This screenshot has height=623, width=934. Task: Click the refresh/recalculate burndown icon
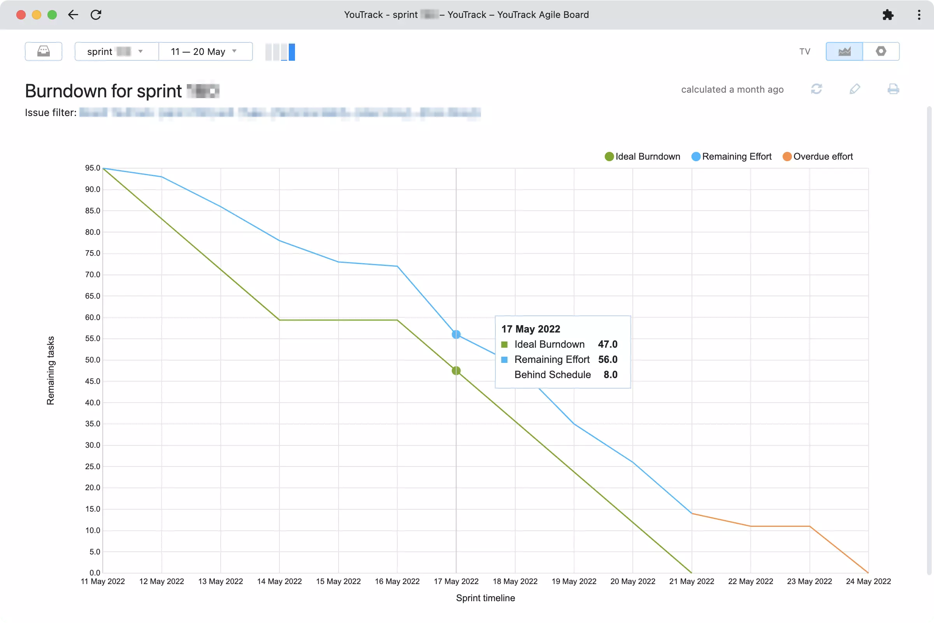(x=816, y=89)
